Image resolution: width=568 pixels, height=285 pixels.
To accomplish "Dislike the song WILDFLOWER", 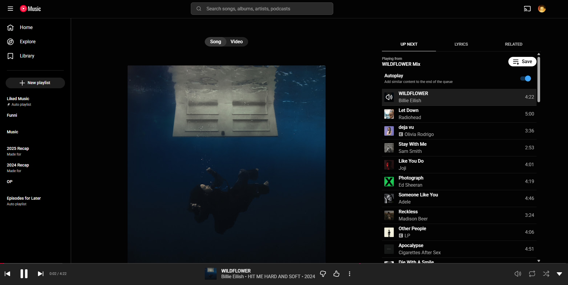I will 323,274.
